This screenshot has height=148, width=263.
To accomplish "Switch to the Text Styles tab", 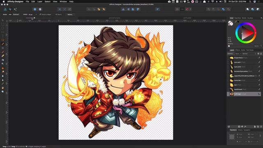I will (x=250, y=50).
